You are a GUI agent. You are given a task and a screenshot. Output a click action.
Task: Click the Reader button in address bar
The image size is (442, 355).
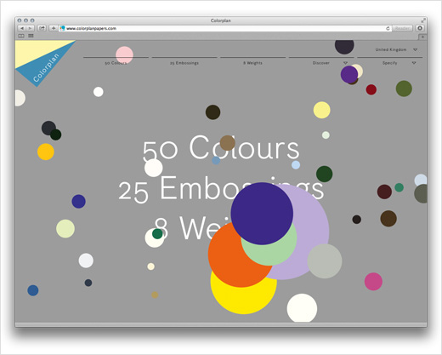(x=402, y=28)
